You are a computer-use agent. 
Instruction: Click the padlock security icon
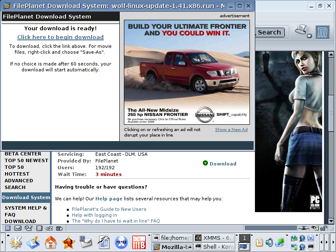pos(324,228)
